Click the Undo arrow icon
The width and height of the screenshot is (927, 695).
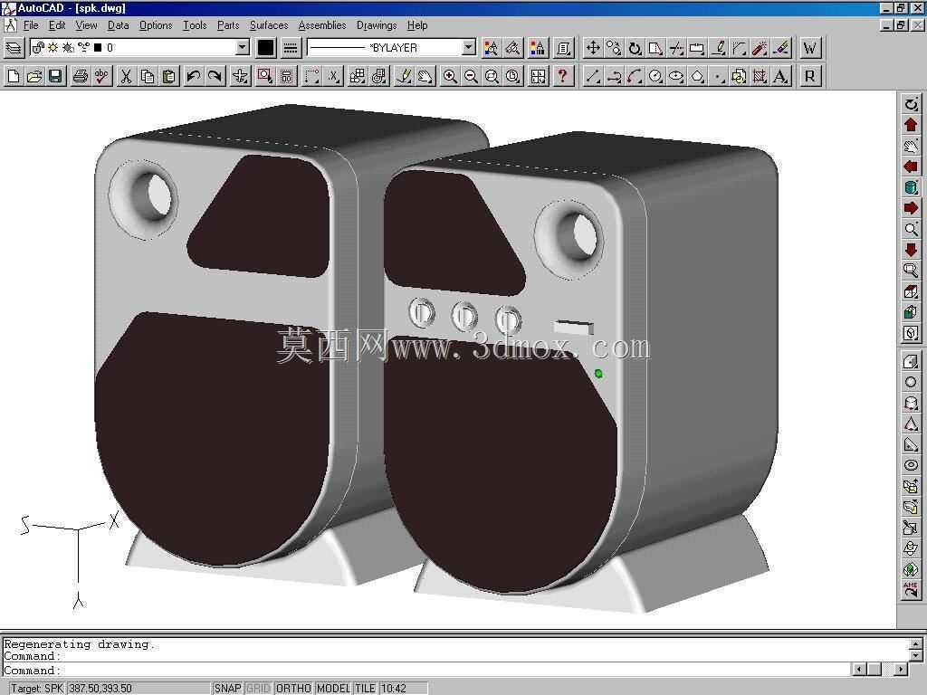[x=194, y=76]
